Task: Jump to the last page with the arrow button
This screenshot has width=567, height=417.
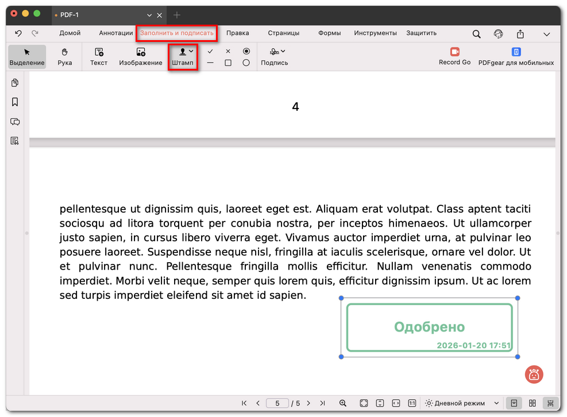Action: [322, 403]
